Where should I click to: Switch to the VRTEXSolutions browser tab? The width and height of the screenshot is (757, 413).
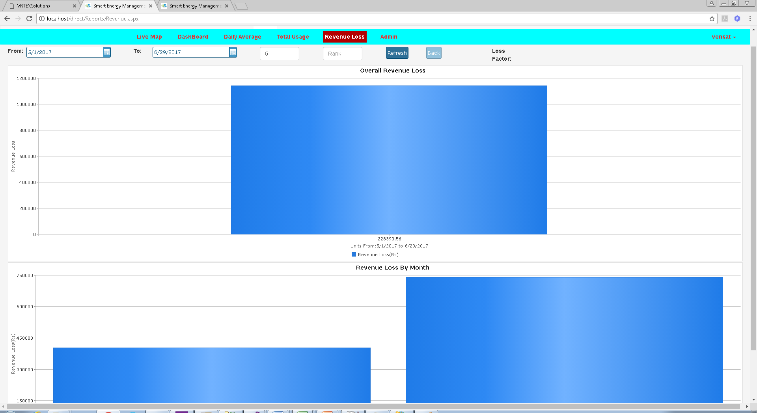37,6
